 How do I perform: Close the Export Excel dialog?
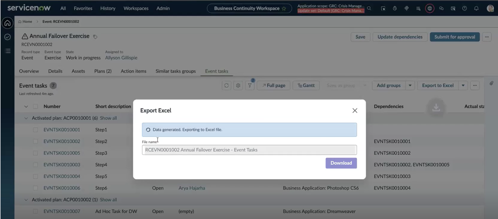pyautogui.click(x=355, y=111)
